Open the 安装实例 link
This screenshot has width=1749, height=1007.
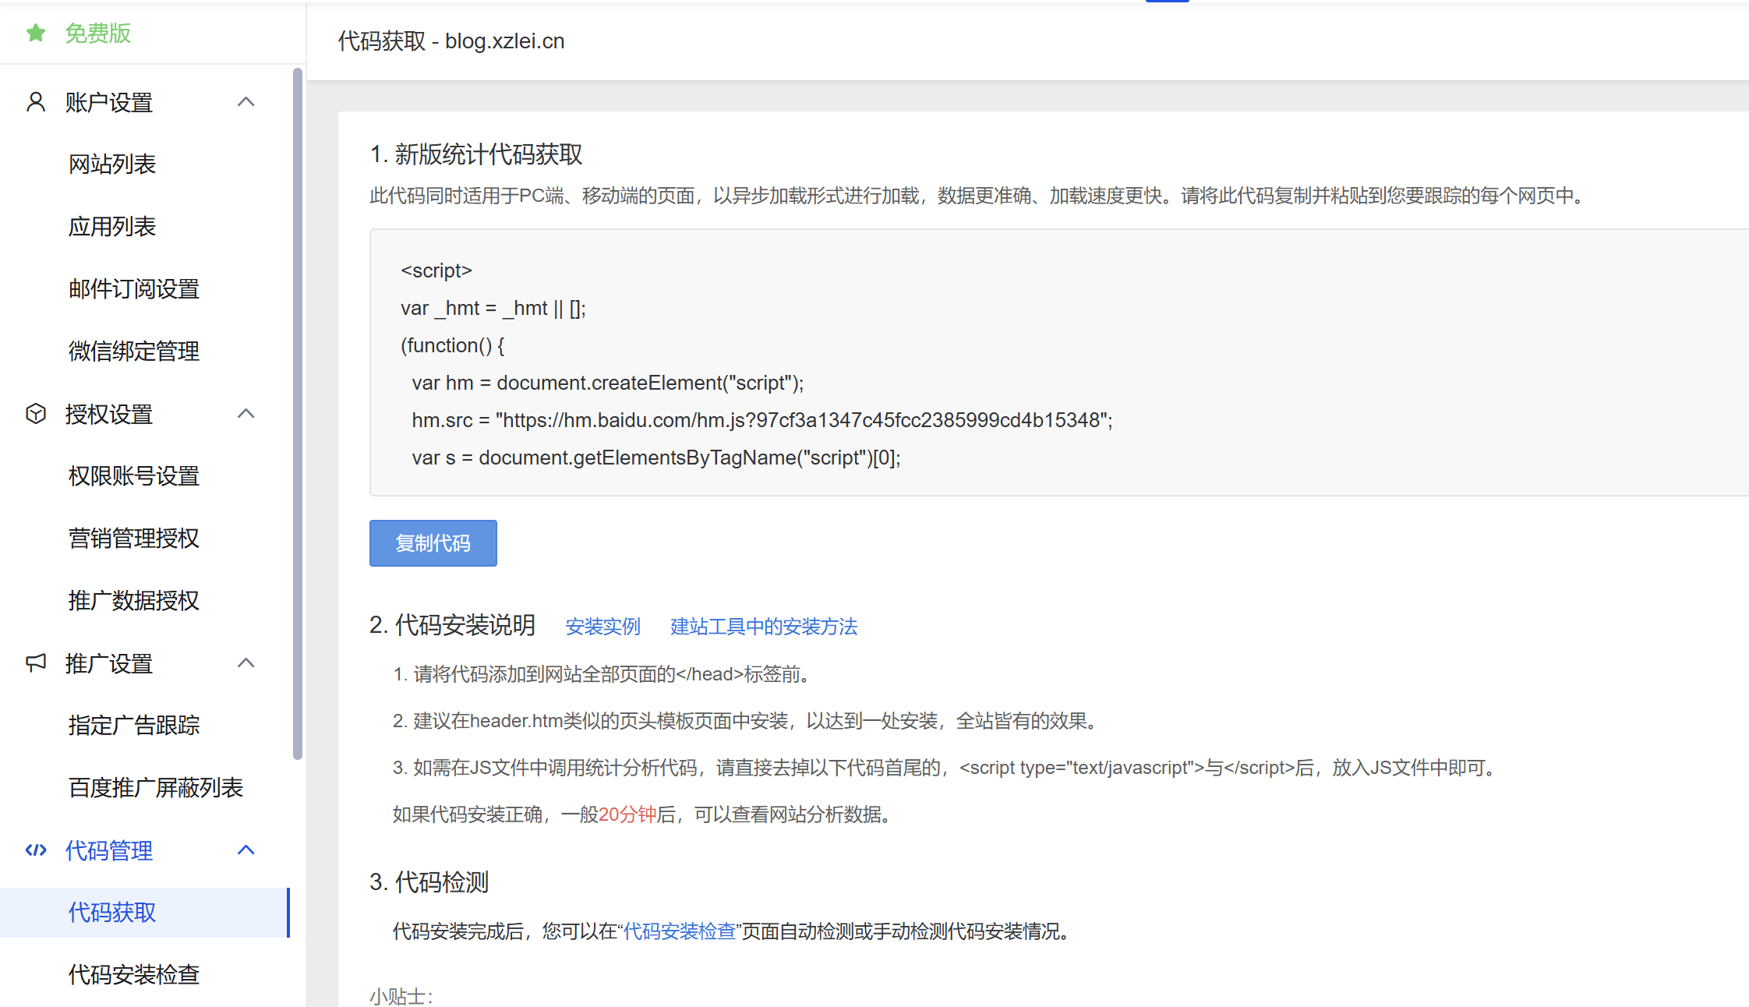[x=602, y=627]
